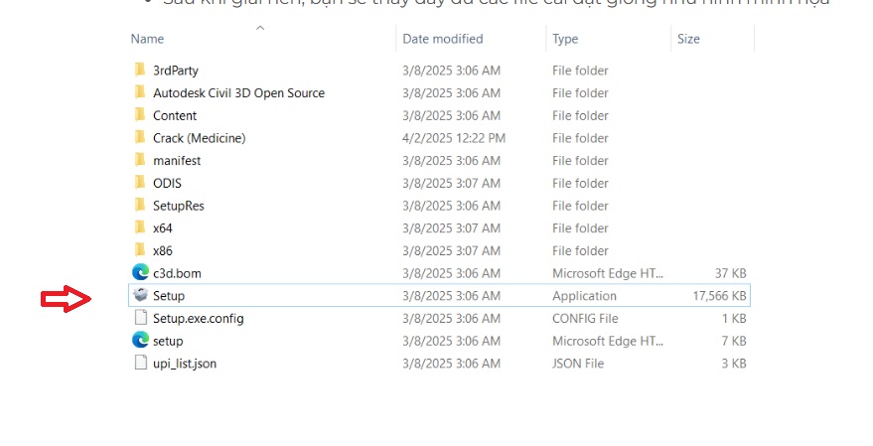Click the x64 folder icon

pos(140,227)
